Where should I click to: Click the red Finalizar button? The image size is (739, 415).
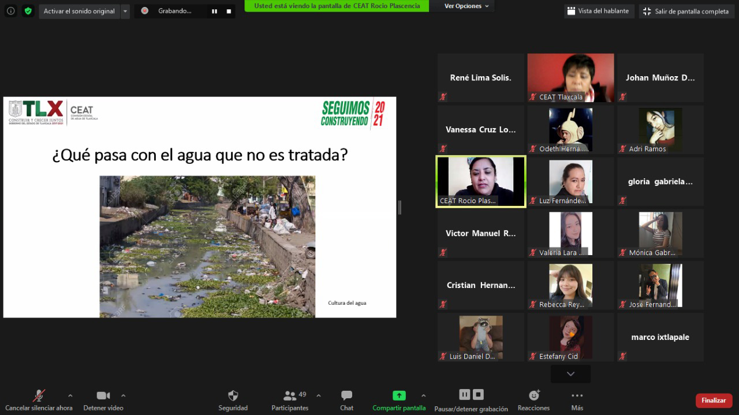[714, 400]
